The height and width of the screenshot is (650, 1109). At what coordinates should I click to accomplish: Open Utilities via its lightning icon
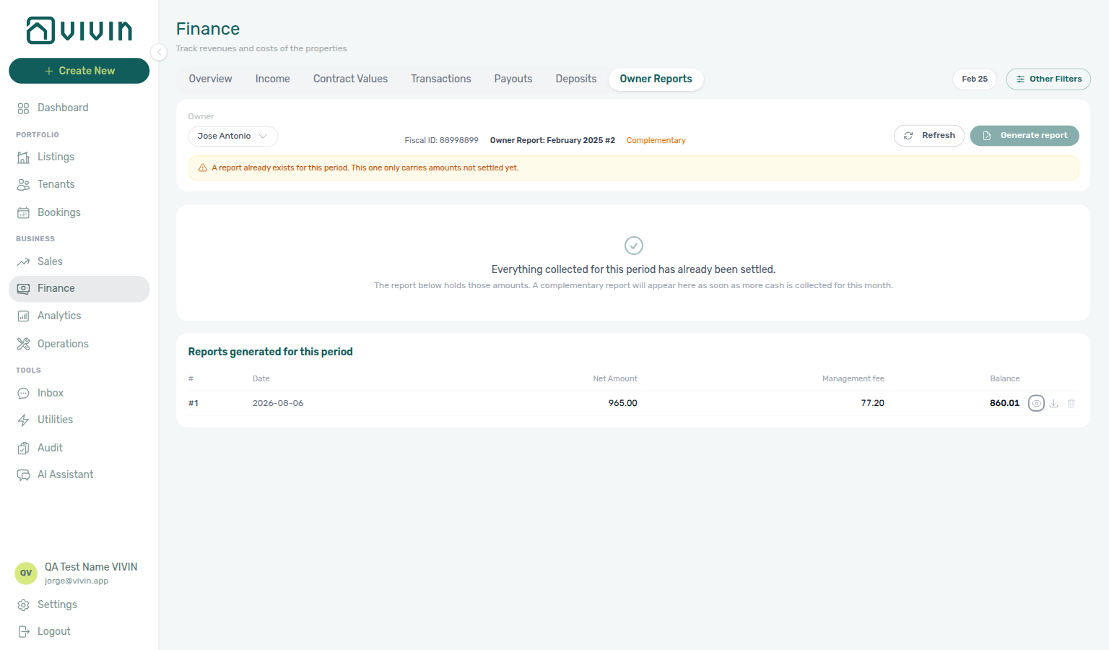coord(23,420)
